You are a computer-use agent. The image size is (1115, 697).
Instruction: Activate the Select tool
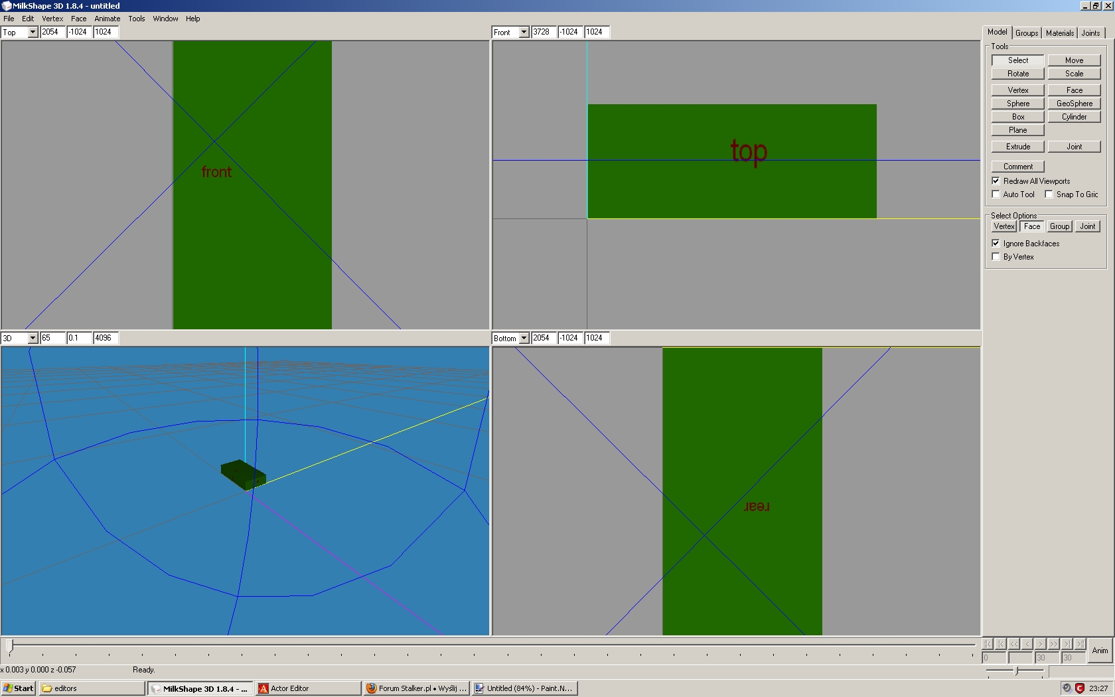pos(1018,60)
